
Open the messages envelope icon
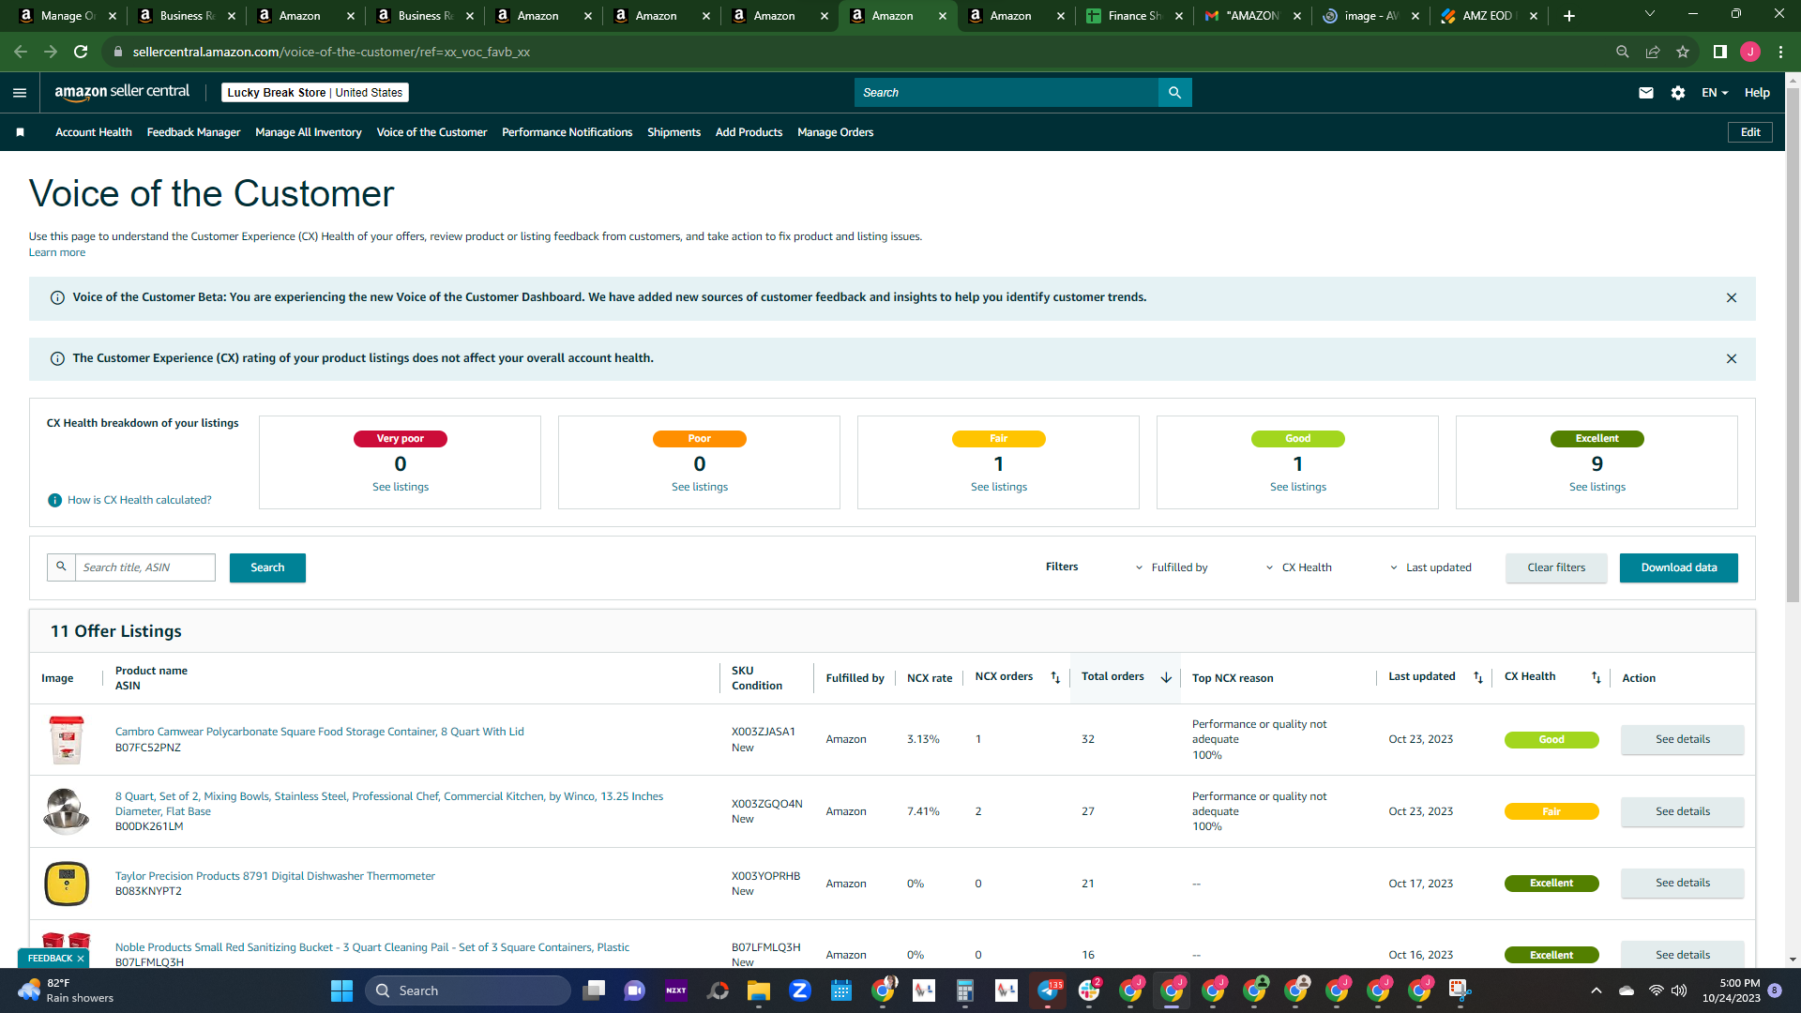pos(1646,93)
